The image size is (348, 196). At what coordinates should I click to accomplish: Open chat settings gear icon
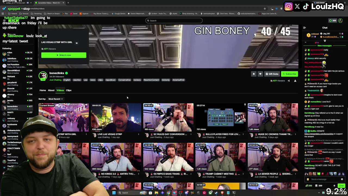334,186
